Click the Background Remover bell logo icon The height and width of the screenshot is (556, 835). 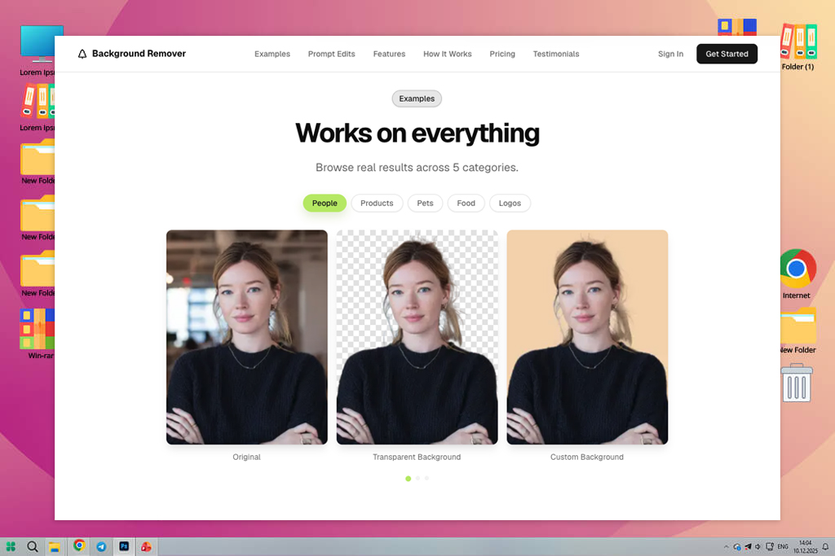(82, 54)
